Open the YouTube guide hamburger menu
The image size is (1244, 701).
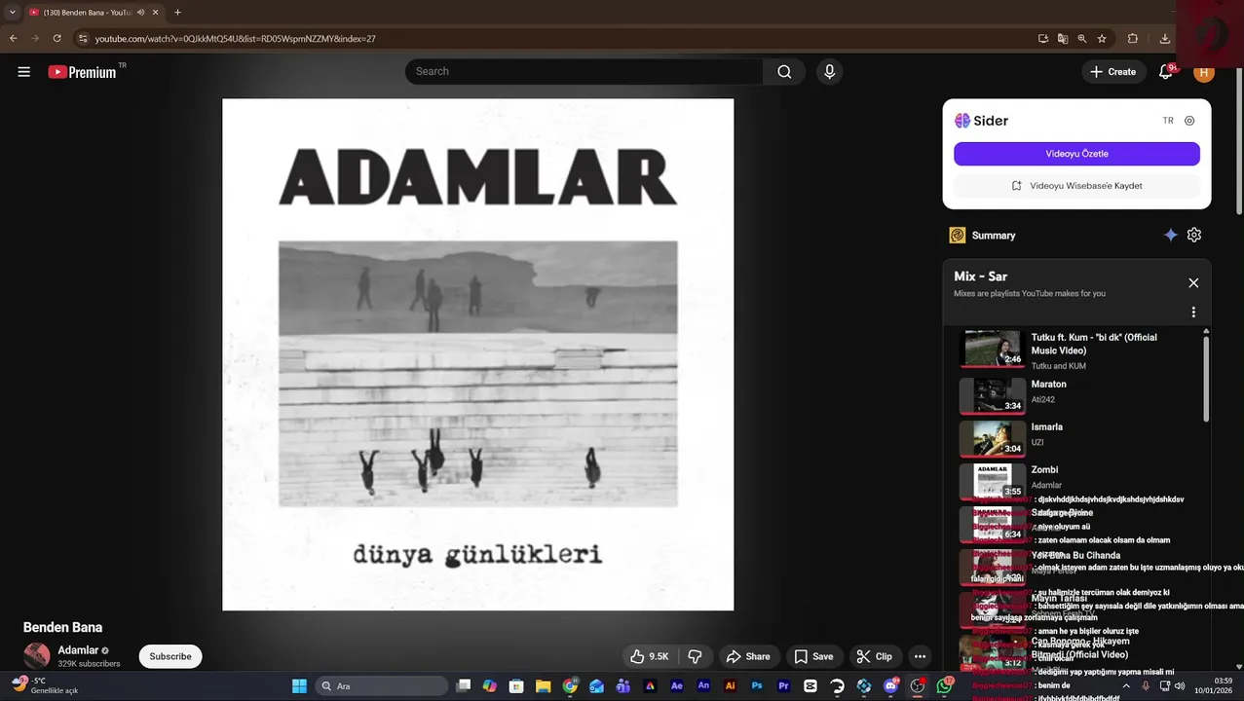pos(24,72)
